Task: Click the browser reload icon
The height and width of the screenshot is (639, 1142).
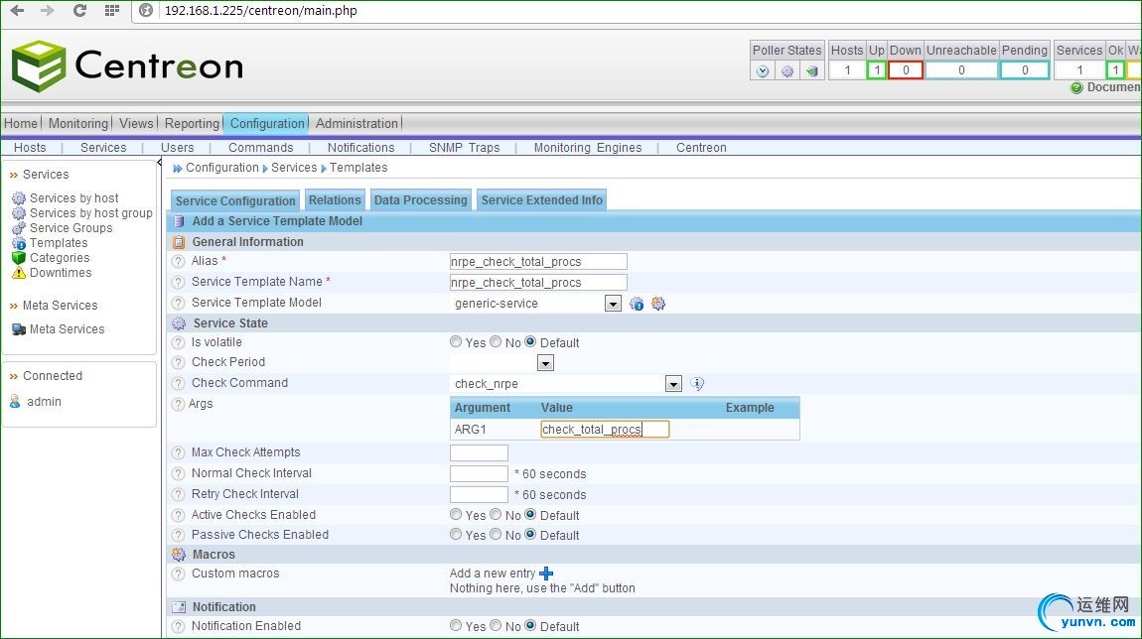Action: [x=80, y=11]
